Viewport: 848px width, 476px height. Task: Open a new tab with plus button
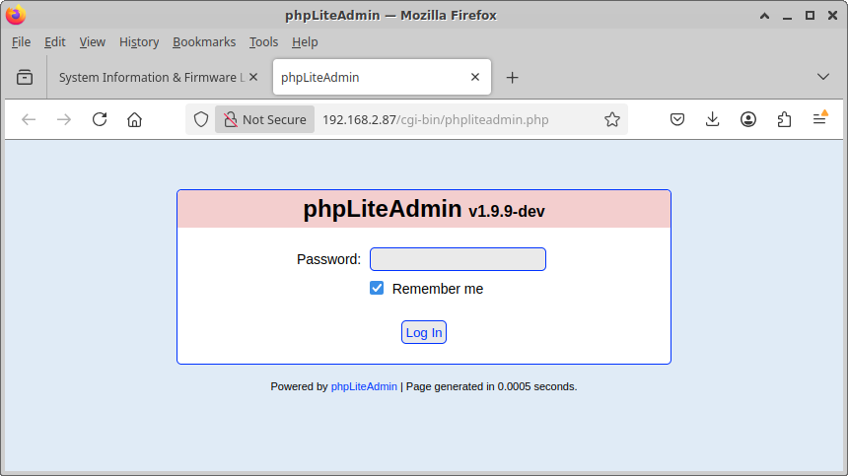tap(513, 77)
